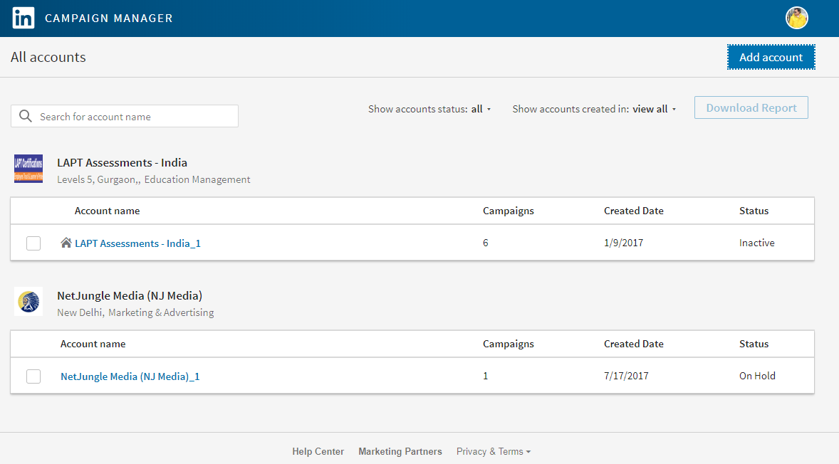Image resolution: width=839 pixels, height=464 pixels.
Task: Click the Download Report button
Action: tap(751, 107)
